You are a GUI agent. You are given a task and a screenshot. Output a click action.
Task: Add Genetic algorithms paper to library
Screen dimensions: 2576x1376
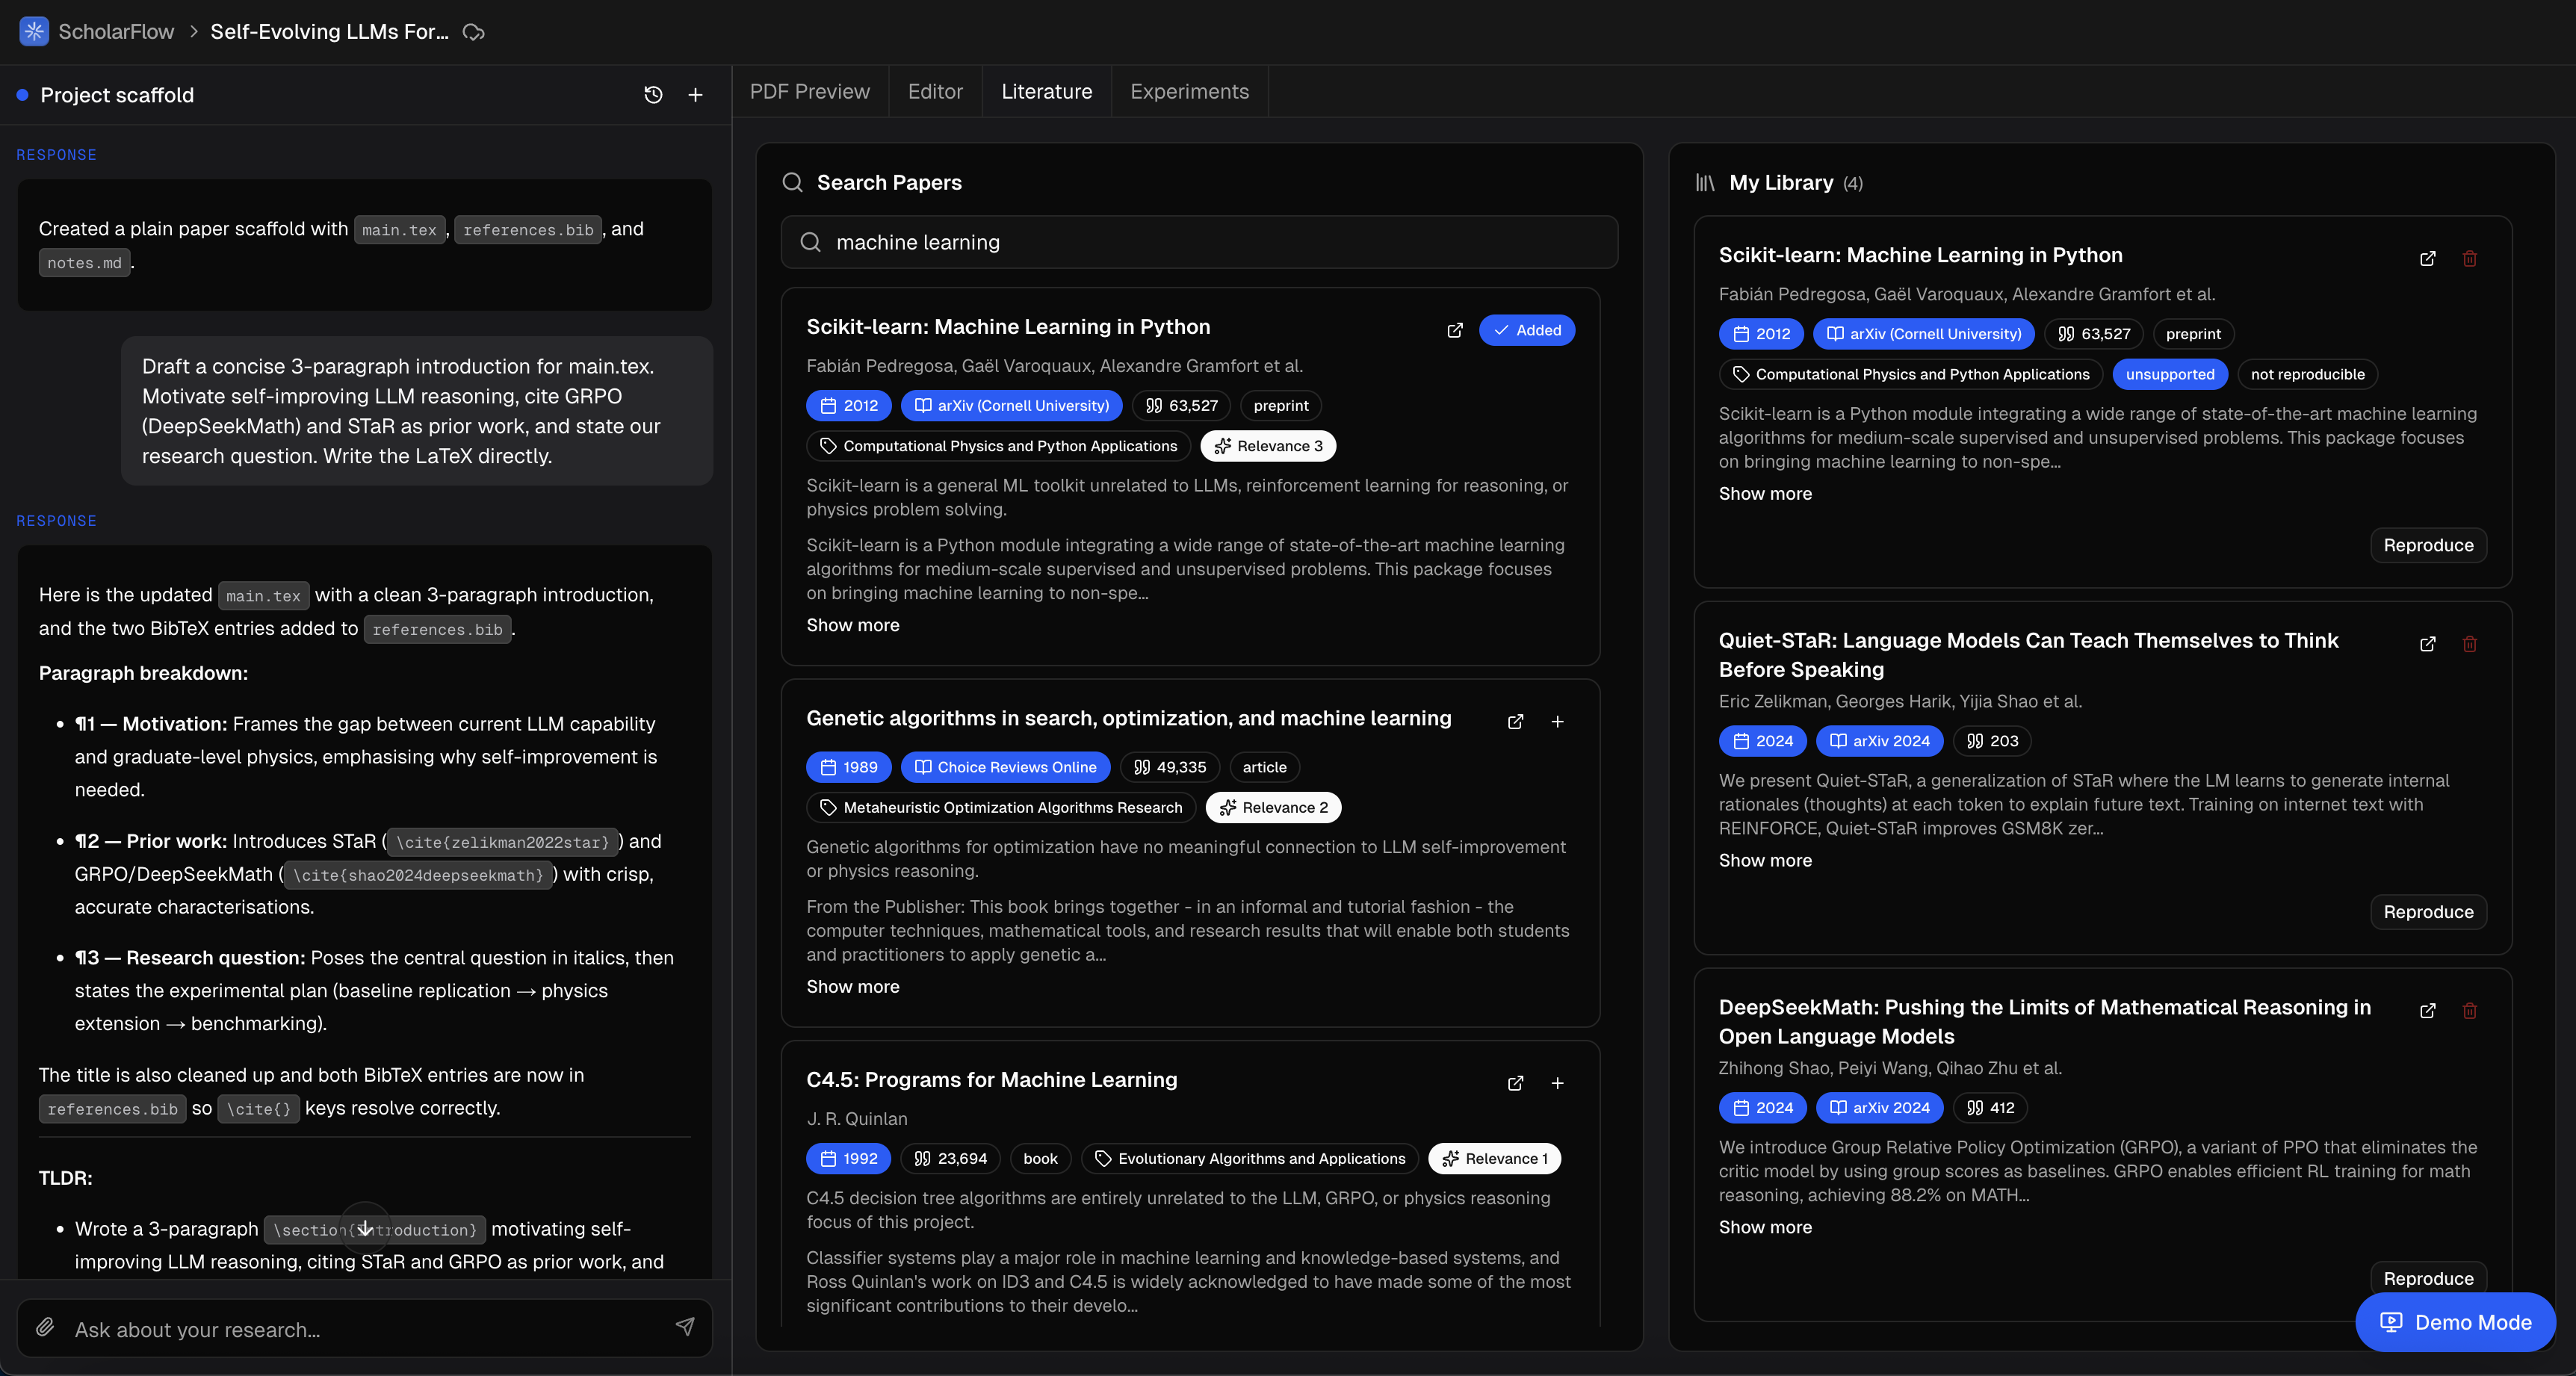click(x=1557, y=722)
